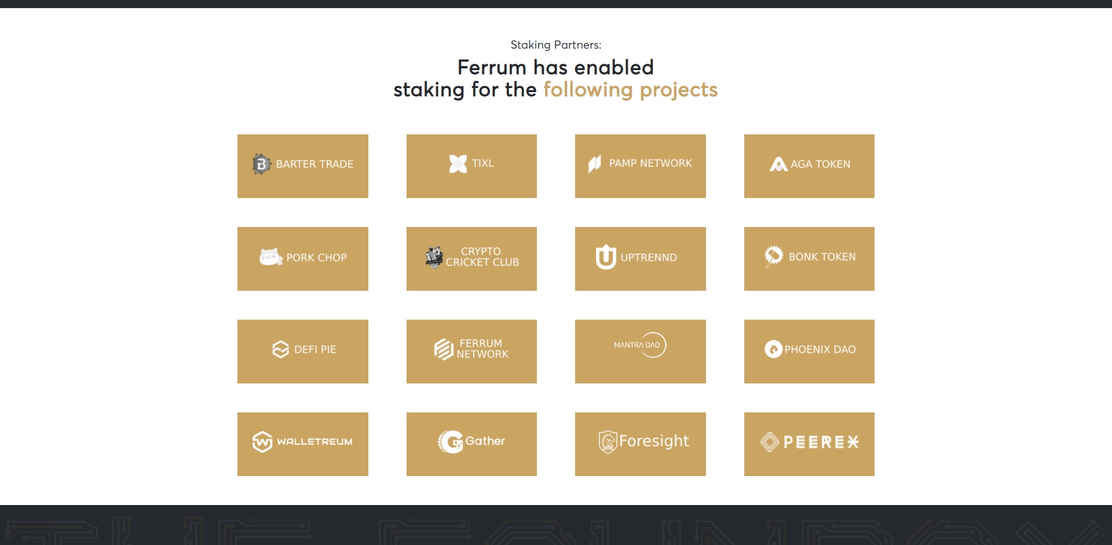1112x545 pixels.
Task: Click the Gather circular G icon
Action: (451, 441)
